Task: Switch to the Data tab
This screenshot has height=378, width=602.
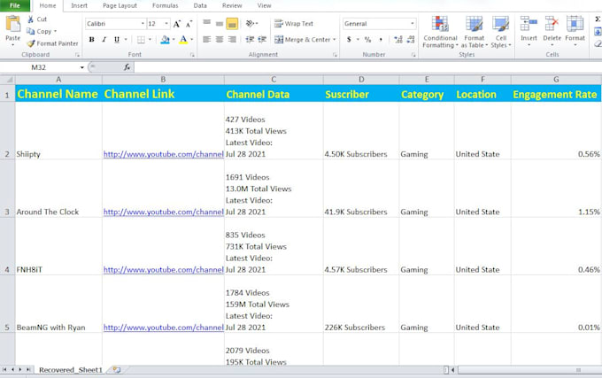Action: point(200,6)
